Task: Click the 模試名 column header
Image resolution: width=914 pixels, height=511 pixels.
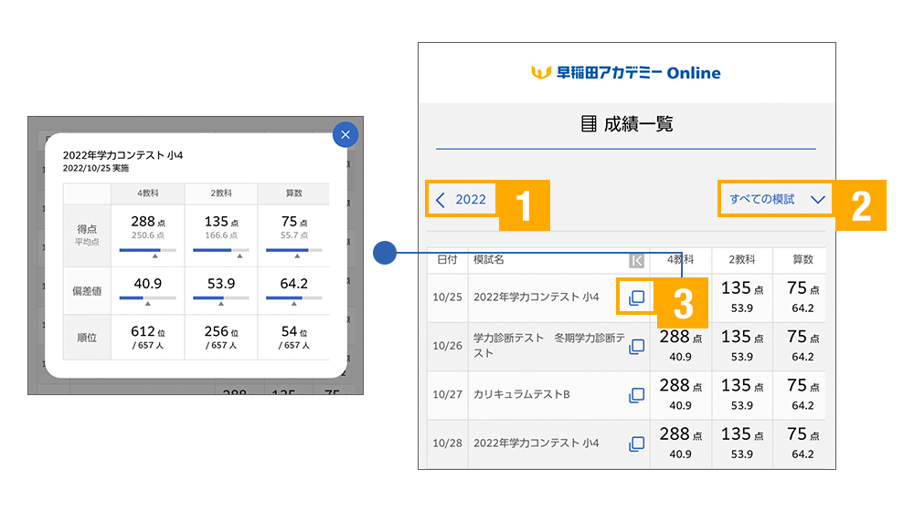Action: click(x=488, y=259)
